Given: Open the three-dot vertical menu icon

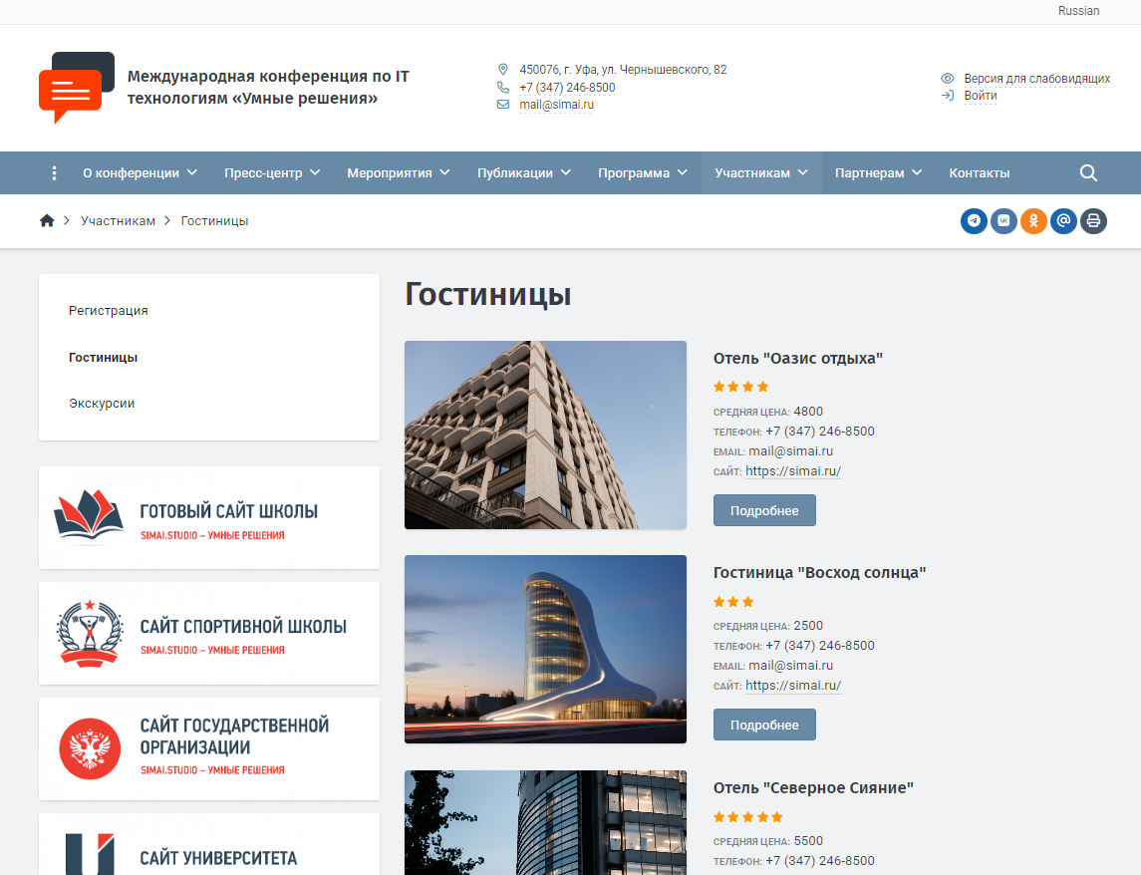Looking at the screenshot, I should (54, 173).
